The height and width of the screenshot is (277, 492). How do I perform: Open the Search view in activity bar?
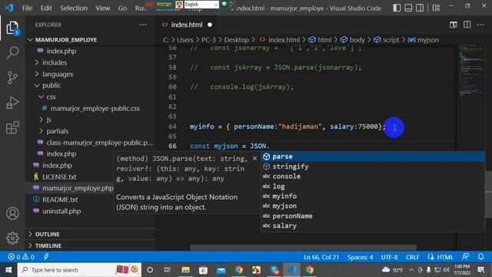[x=12, y=52]
